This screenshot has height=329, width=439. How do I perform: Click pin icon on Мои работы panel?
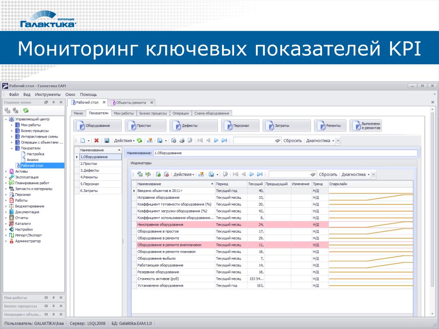pos(54,298)
